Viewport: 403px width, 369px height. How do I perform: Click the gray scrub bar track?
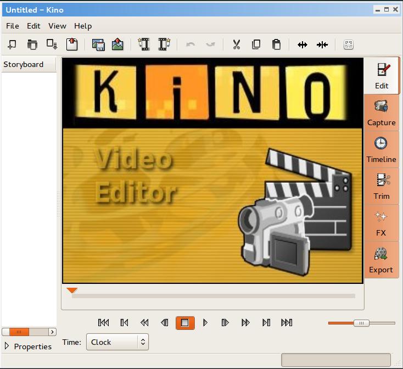[x=214, y=296]
